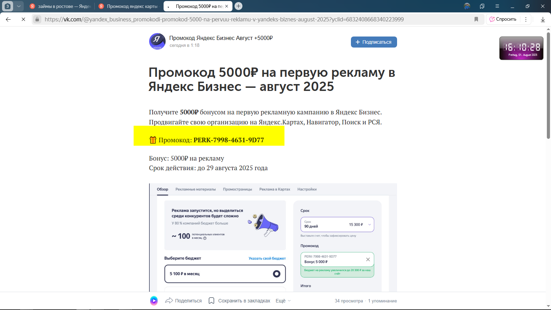The width and height of the screenshot is (551, 310).
Task: View site security via the lock icon
Action: [37, 19]
